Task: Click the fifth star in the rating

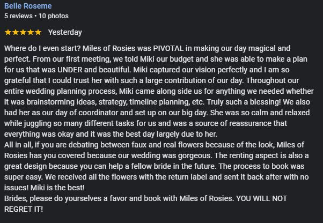Action: pyautogui.click(x=38, y=32)
